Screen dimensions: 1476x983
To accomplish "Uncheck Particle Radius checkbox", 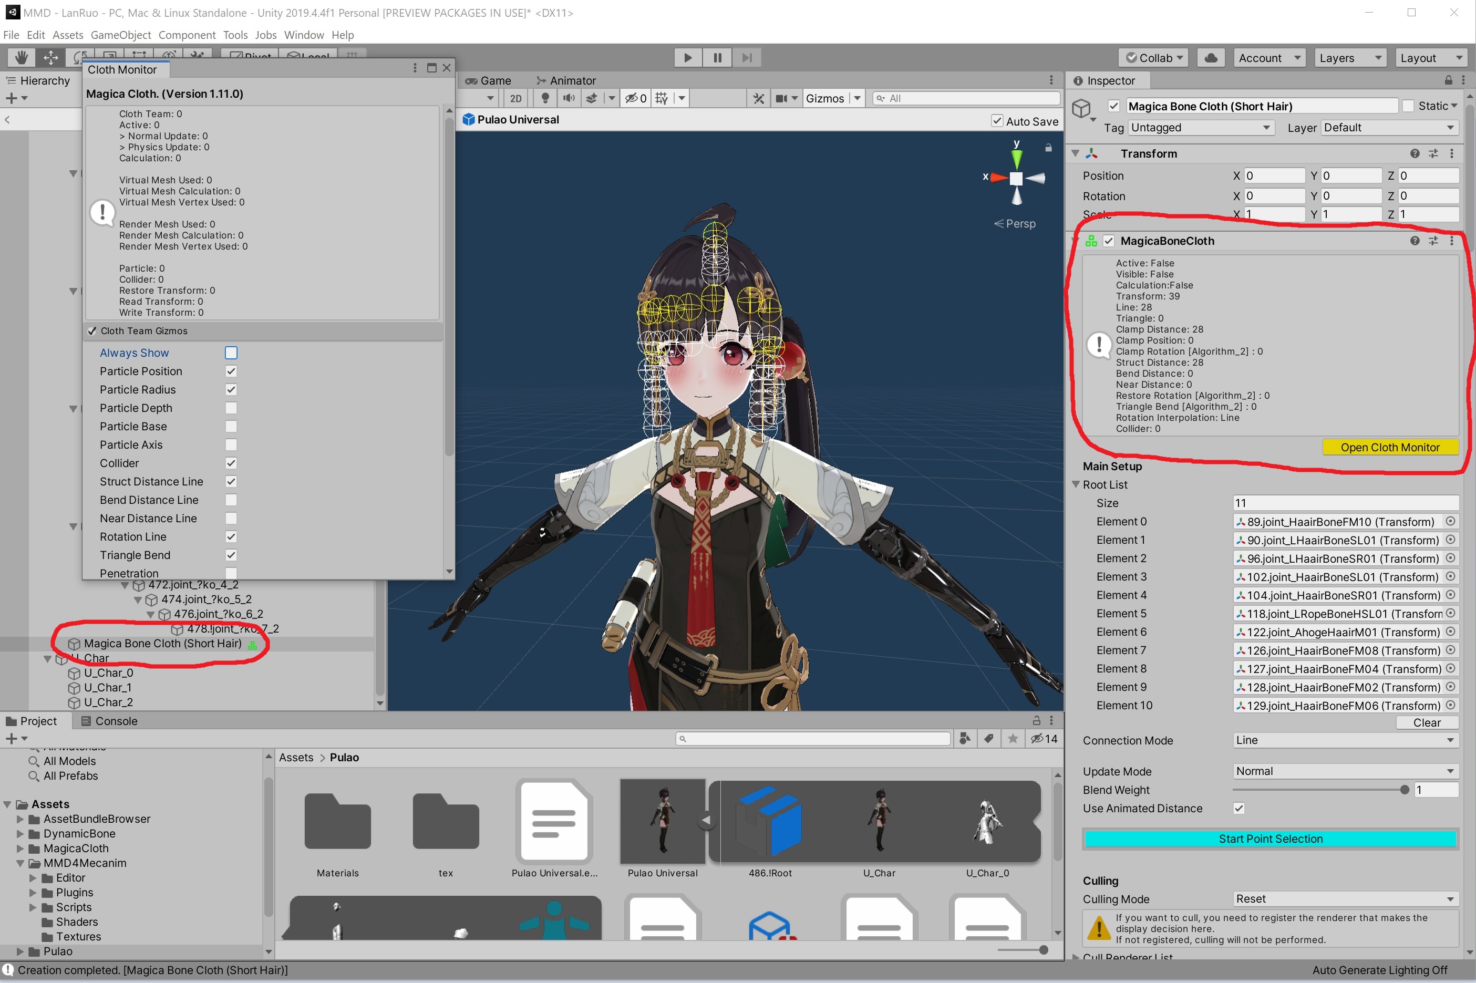I will (231, 389).
